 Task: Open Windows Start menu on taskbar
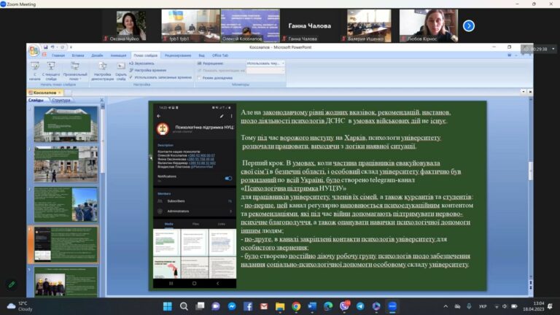pyautogui.click(x=168, y=306)
